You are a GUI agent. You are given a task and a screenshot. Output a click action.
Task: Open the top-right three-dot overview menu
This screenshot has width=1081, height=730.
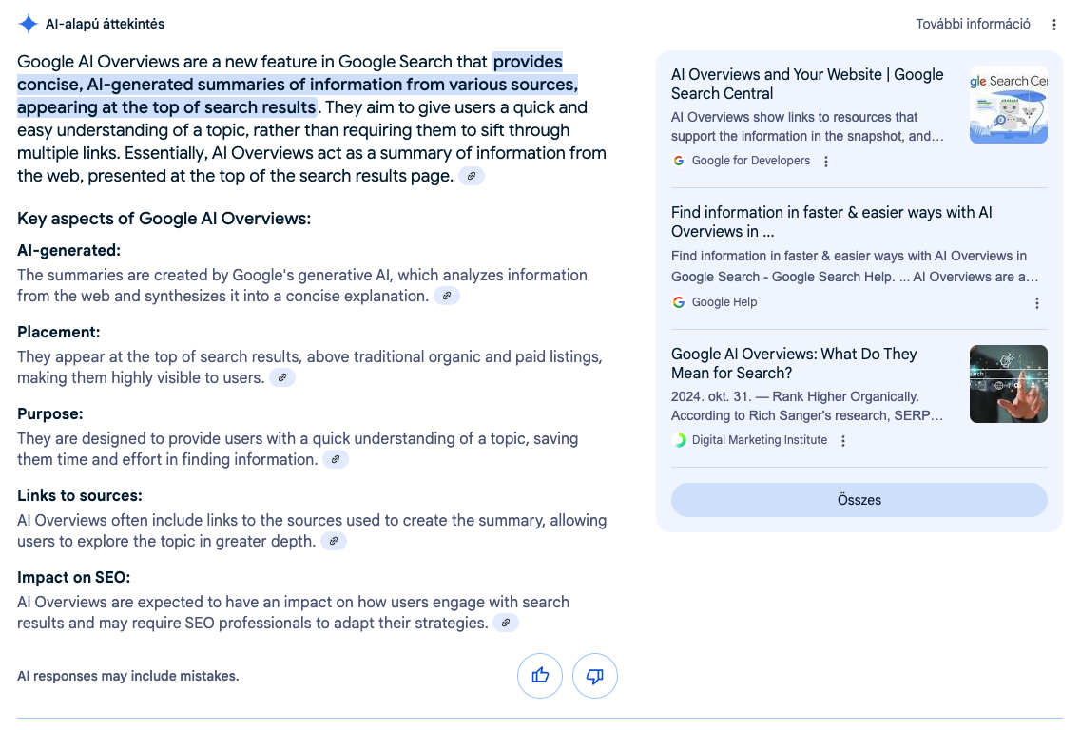pyautogui.click(x=1054, y=25)
